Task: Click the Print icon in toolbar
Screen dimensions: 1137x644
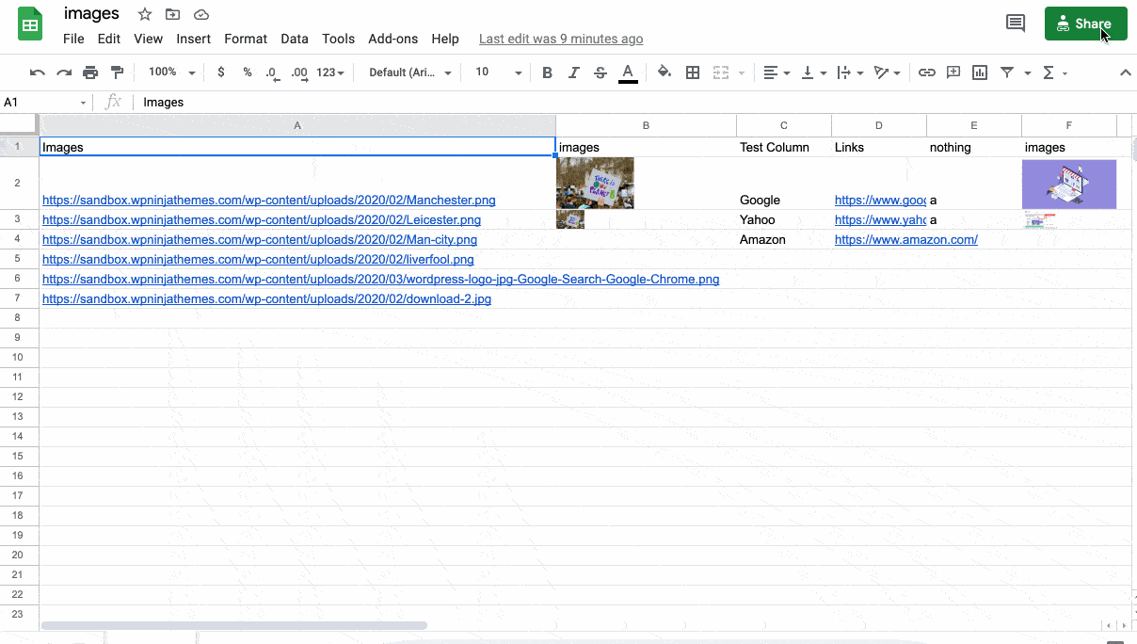Action: click(90, 72)
